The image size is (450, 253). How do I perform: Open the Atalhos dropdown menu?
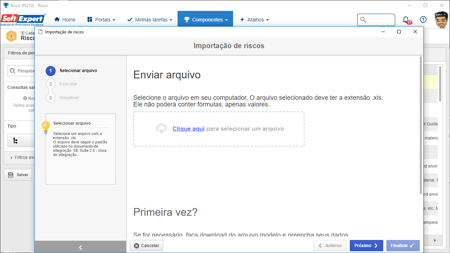pyautogui.click(x=254, y=20)
